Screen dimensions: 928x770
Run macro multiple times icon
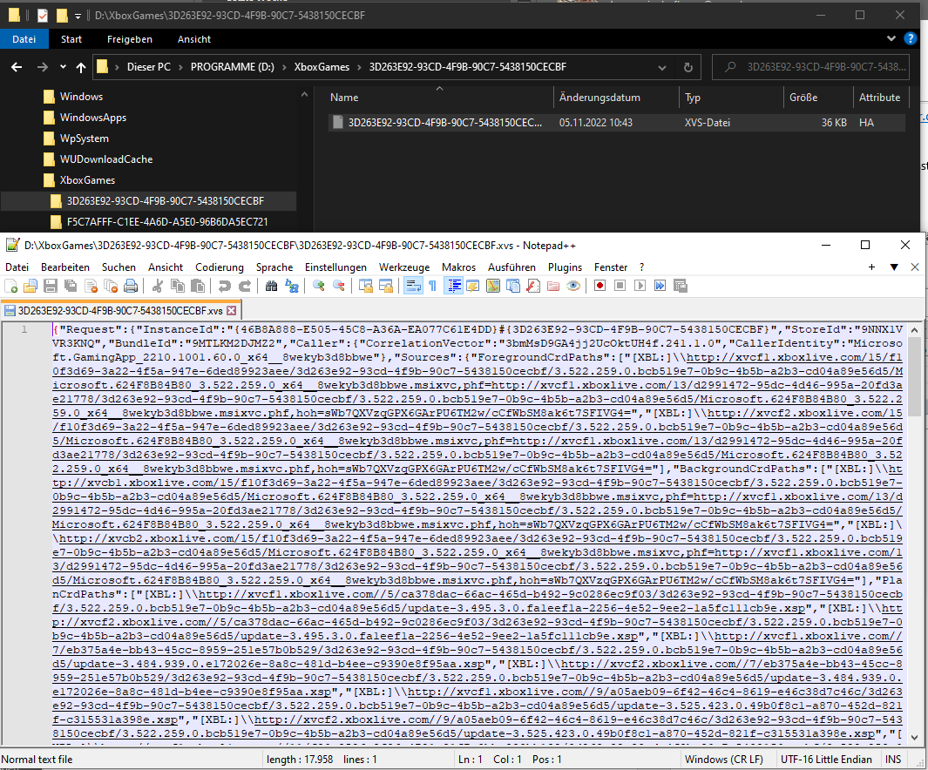[660, 287]
